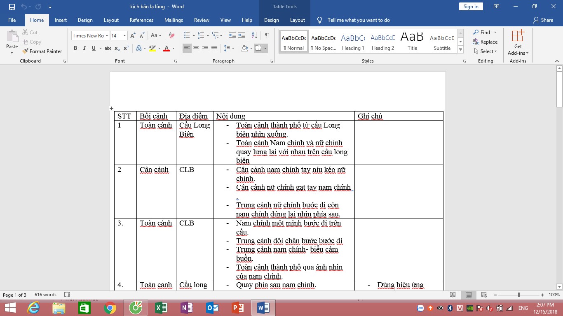Toggle italic formatting

click(x=84, y=48)
